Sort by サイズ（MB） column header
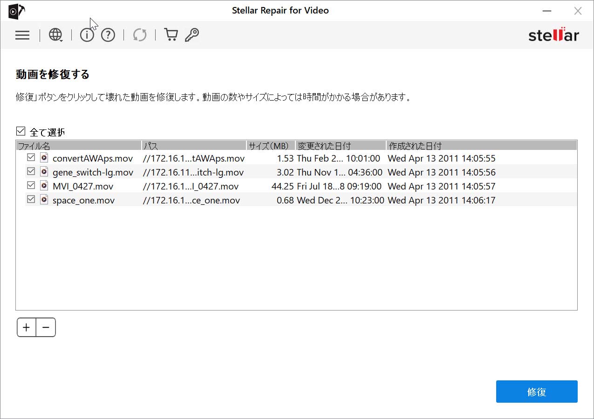594x419 pixels. tap(270, 146)
